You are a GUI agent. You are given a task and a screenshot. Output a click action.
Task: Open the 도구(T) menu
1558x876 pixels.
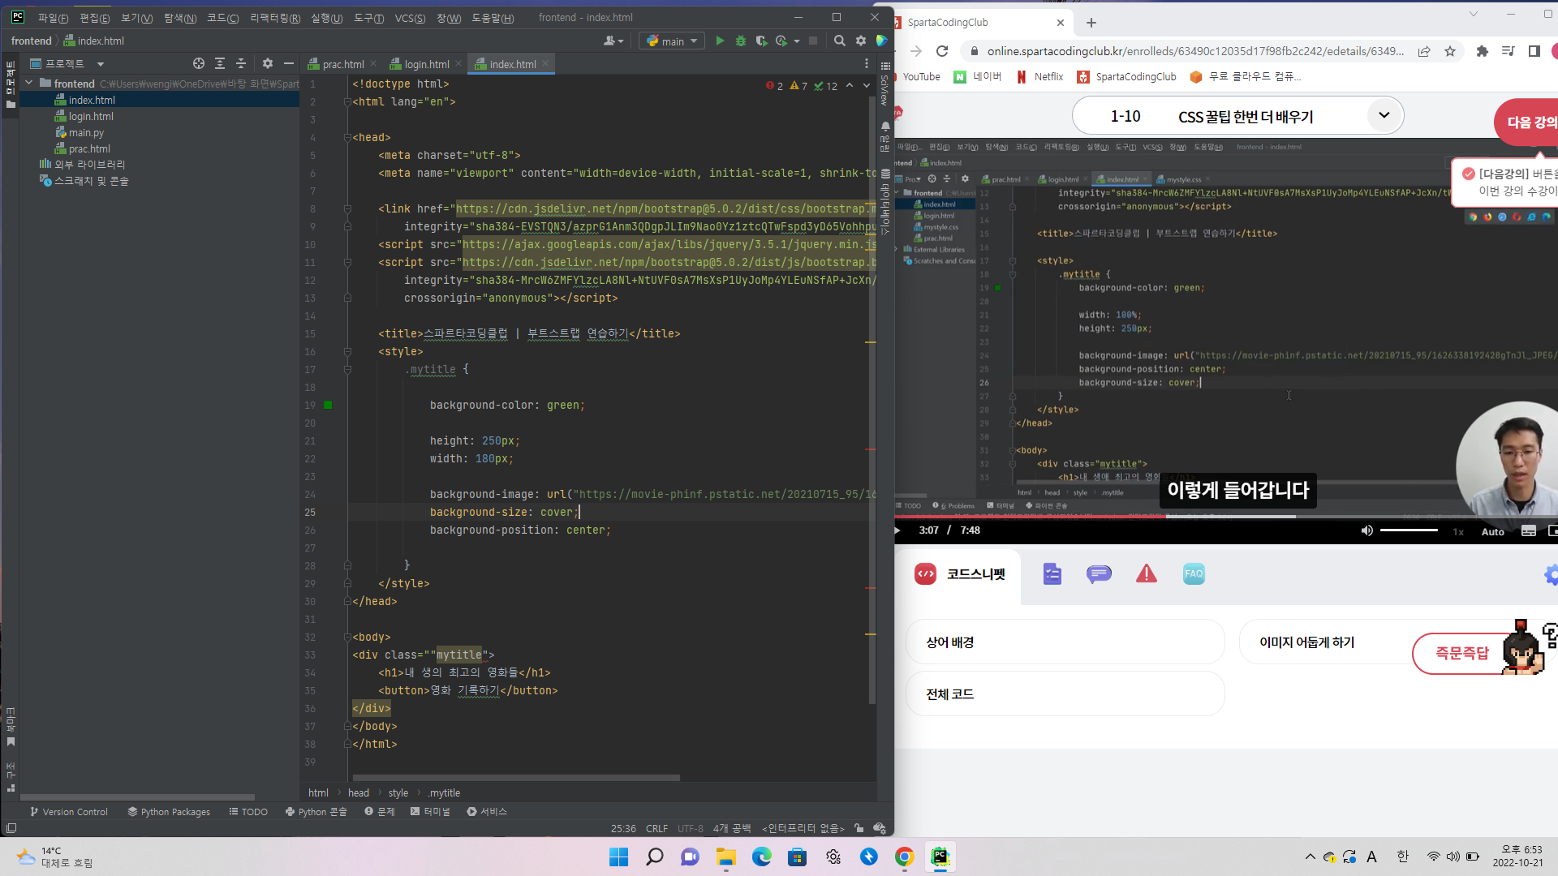pos(369,18)
